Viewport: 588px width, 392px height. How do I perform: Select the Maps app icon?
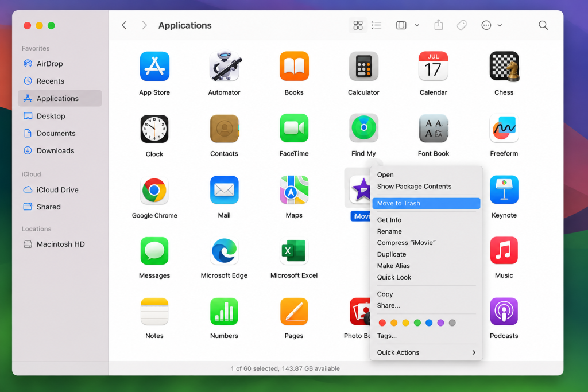pos(294,190)
